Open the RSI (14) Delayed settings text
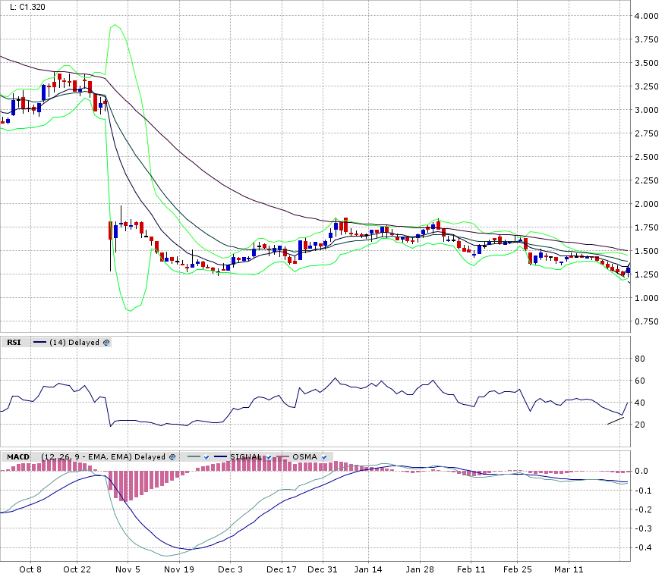The image size is (665, 580). pyautogui.click(x=74, y=343)
